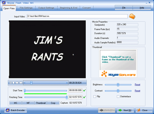The image size is (154, 114).
Task: Click the browse folder icon for Input Video
Action: pos(132,16)
